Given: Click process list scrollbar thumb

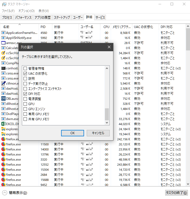Looking at the screenshot, I should click(188, 39).
